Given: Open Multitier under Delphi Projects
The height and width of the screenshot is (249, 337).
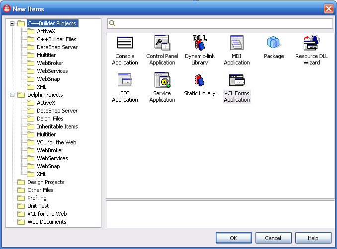Looking at the screenshot, I should pos(46,134).
